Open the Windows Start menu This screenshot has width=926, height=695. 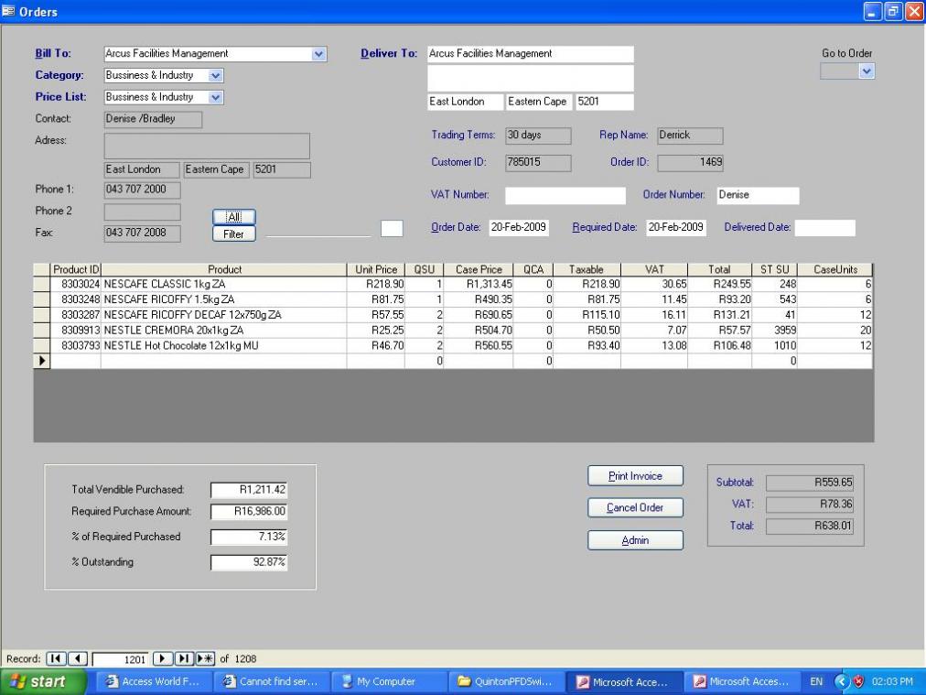pyautogui.click(x=44, y=681)
